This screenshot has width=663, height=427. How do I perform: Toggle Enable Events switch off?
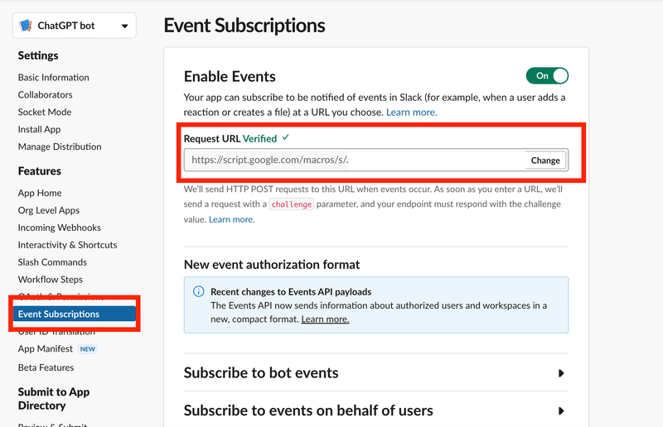click(547, 76)
